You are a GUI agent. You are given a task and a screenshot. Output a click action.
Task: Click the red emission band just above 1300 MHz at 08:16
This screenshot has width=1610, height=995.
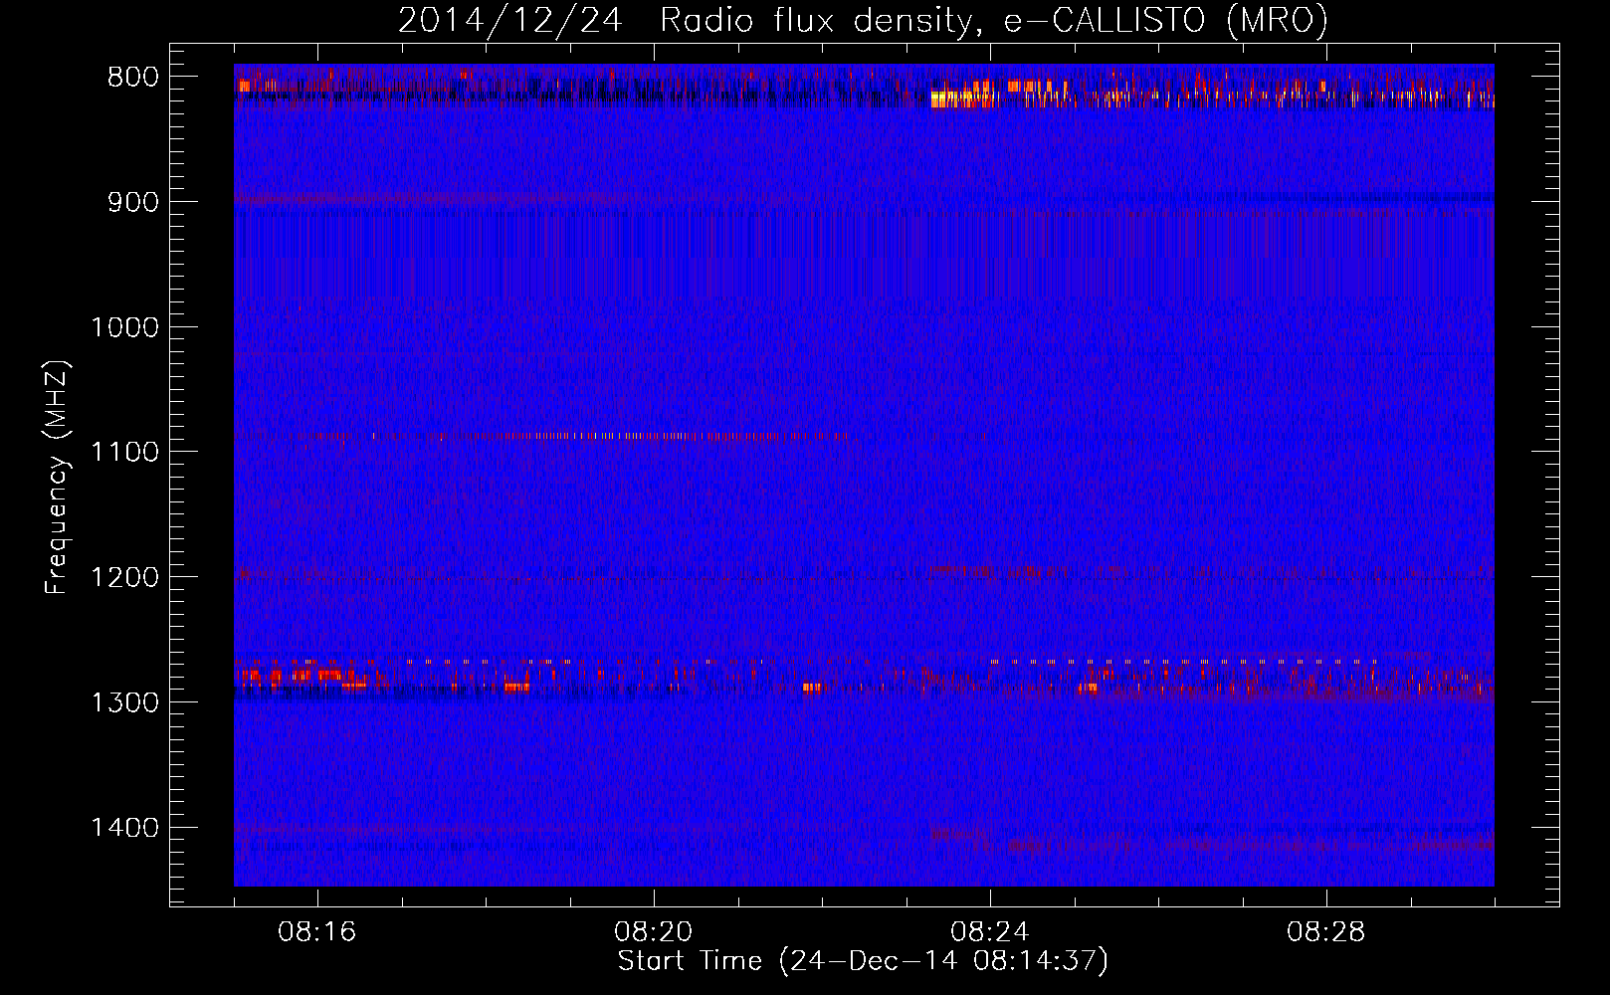tap(303, 677)
